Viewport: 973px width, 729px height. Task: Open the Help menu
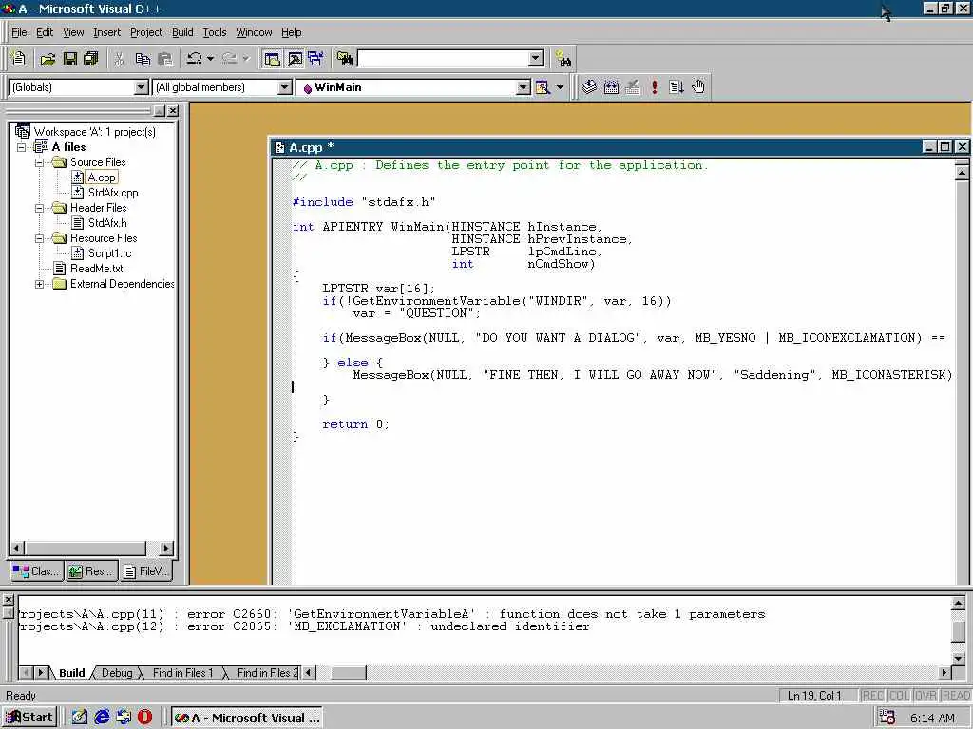click(291, 32)
